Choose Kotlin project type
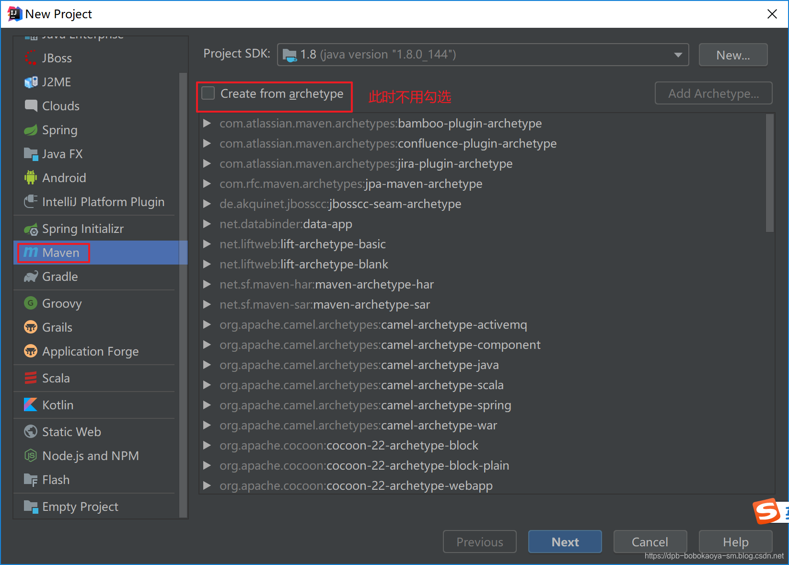 (x=96, y=405)
